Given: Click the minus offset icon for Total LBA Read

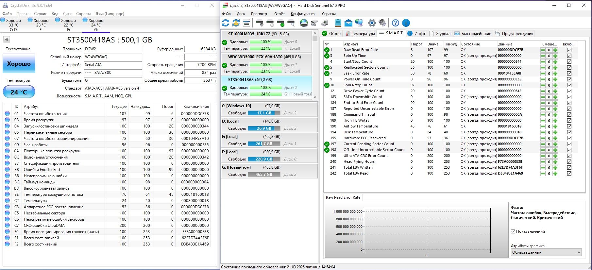Looking at the screenshot, I should click(543, 174).
